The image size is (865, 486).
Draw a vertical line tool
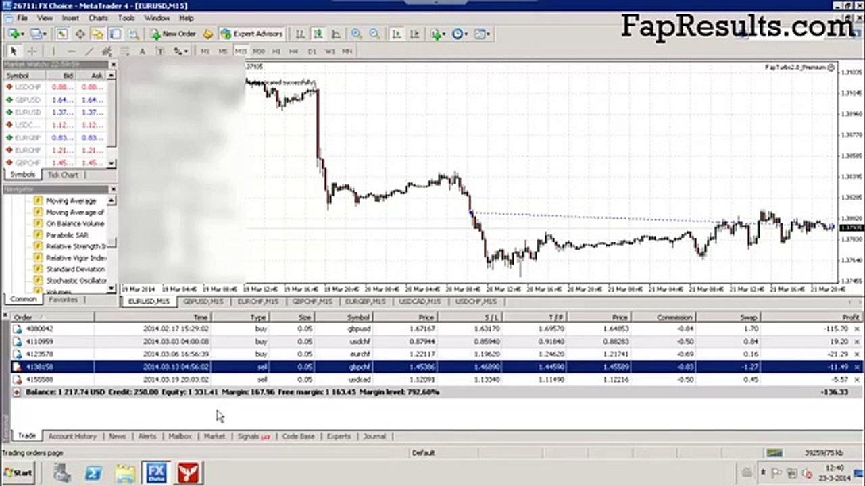53,51
